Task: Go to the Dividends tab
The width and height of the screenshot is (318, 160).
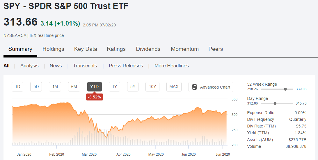Action: (x=148, y=49)
